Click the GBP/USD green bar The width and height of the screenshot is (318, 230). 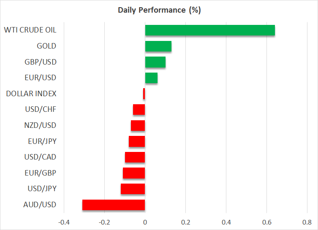pos(155,62)
